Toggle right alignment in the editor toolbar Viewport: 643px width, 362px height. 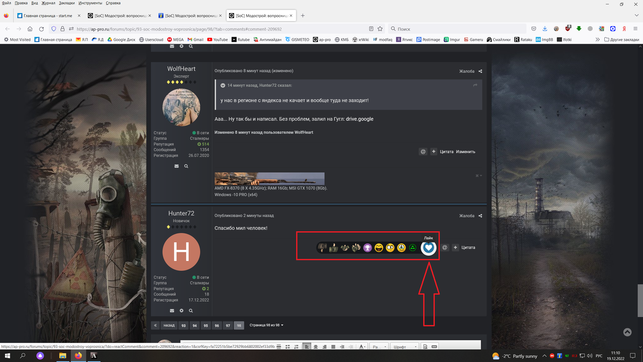(325, 346)
